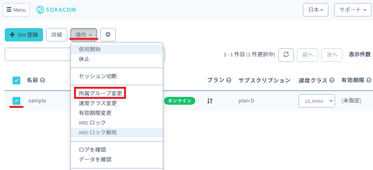Open the サポート dropdown

pyautogui.click(x=352, y=10)
